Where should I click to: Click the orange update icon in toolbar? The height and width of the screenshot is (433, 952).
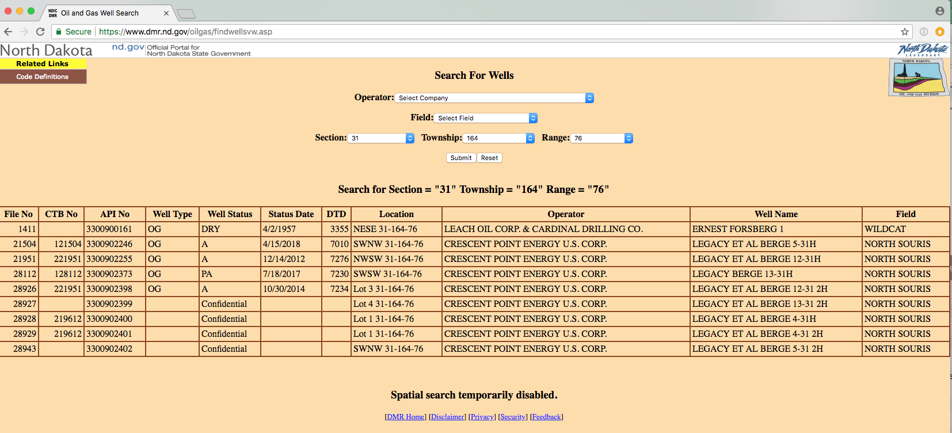click(940, 32)
